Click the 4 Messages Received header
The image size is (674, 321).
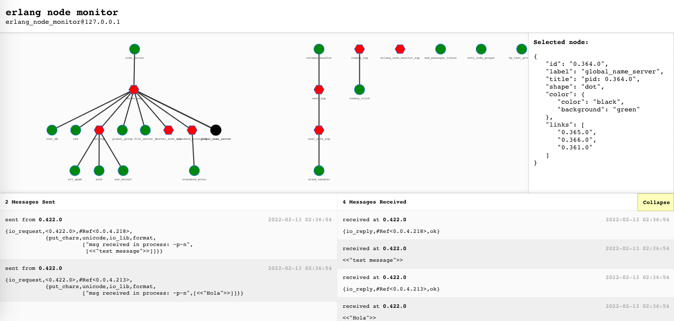click(x=375, y=202)
